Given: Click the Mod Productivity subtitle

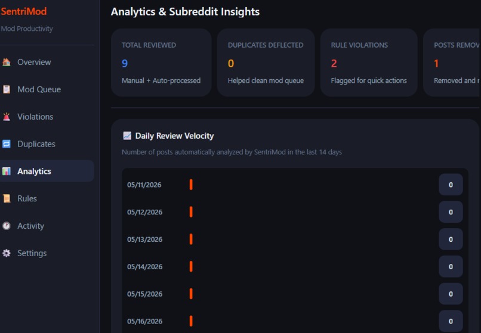Looking at the screenshot, I should click(27, 29).
